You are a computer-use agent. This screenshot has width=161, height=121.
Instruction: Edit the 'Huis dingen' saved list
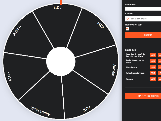point(153,67)
